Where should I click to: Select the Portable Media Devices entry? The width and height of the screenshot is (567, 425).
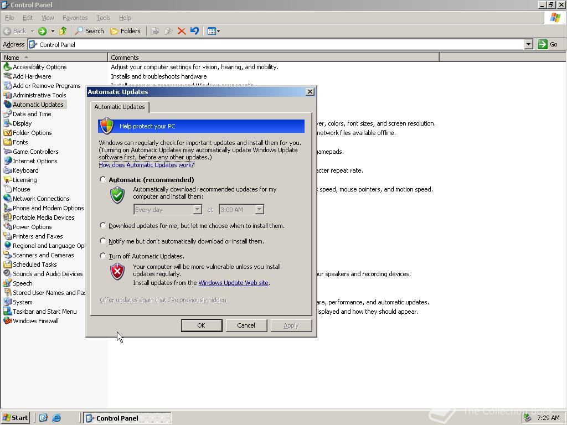[39, 217]
